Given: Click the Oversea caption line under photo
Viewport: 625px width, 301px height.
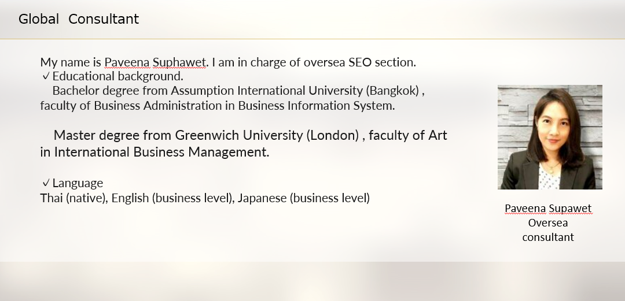Looking at the screenshot, I should click(x=548, y=223).
